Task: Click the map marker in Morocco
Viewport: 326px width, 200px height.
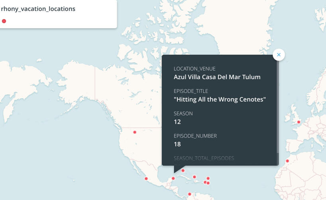Action: coord(287,161)
